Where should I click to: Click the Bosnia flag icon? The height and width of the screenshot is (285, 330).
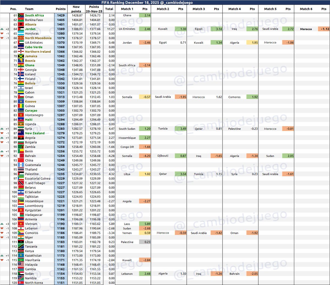click(21, 61)
